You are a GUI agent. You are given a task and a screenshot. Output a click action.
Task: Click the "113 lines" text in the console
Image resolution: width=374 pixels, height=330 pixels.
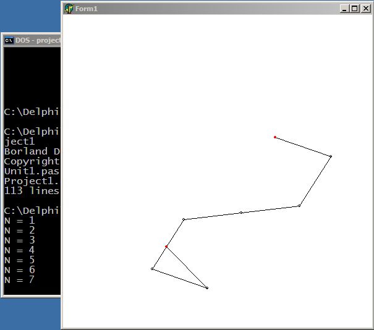[31, 190]
